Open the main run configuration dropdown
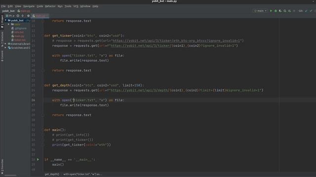 coord(260,11)
